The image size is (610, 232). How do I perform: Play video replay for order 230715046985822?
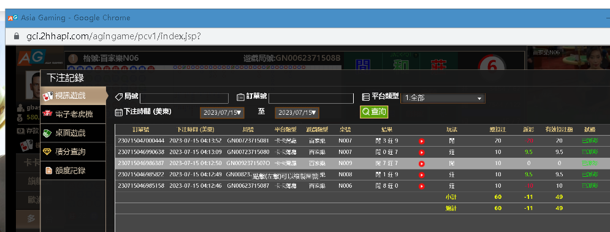tap(421, 175)
